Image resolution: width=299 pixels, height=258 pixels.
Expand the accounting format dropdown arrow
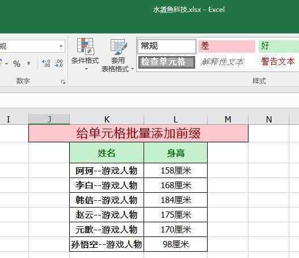coord(7,64)
